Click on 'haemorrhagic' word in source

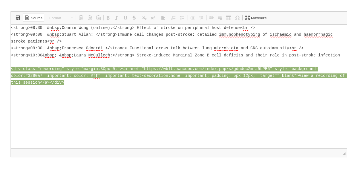coord(318,35)
